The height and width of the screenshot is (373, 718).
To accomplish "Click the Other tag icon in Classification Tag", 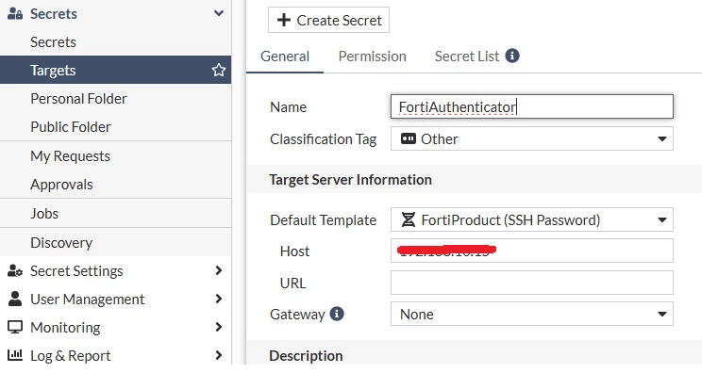I will [x=408, y=138].
